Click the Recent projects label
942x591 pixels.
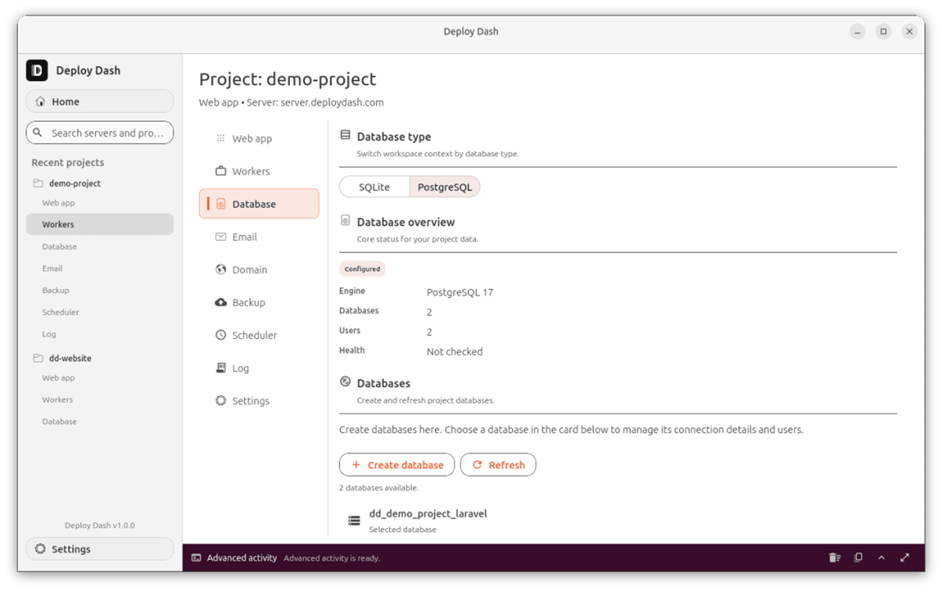click(68, 162)
